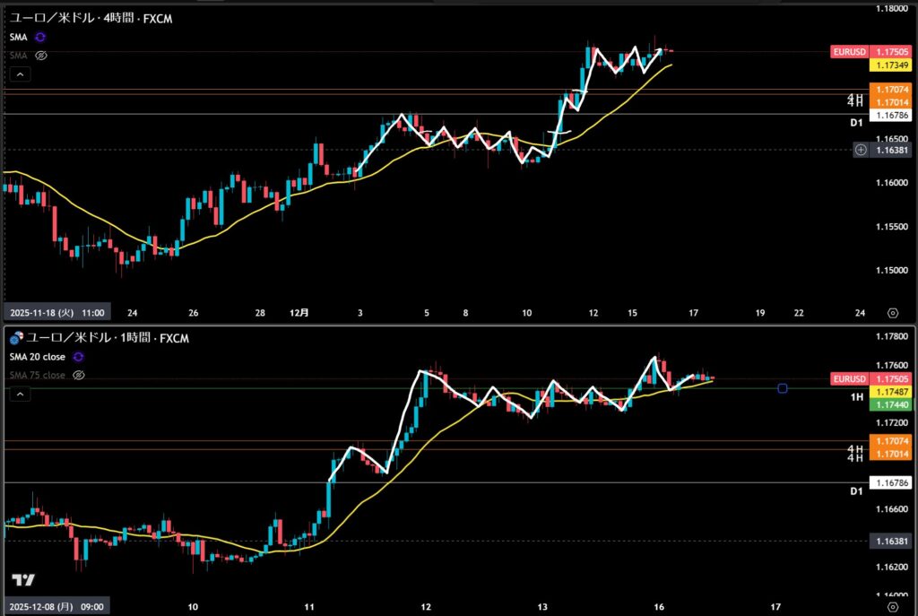Open 4-hour chart time axis settings gear

point(892,313)
